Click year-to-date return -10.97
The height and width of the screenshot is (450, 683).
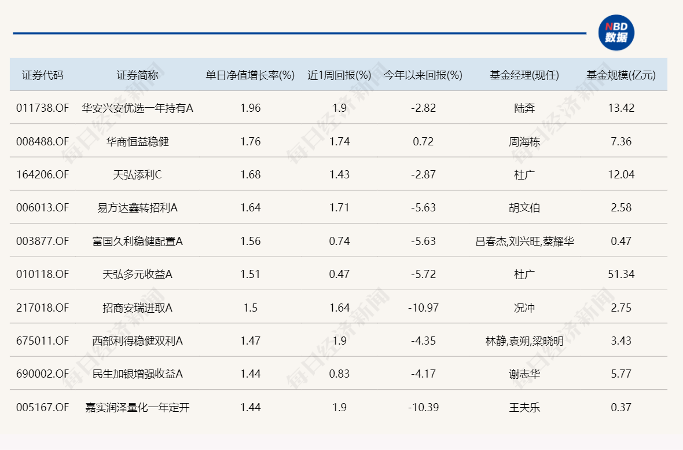(423, 308)
